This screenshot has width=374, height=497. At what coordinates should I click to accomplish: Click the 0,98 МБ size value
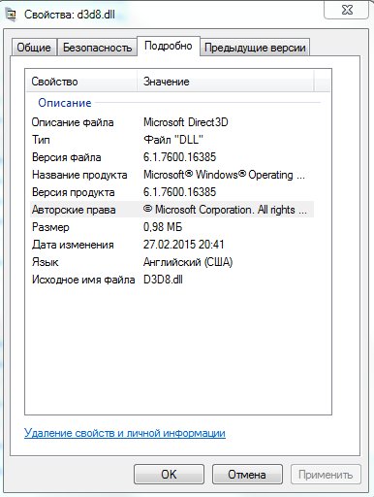pyautogui.click(x=163, y=227)
